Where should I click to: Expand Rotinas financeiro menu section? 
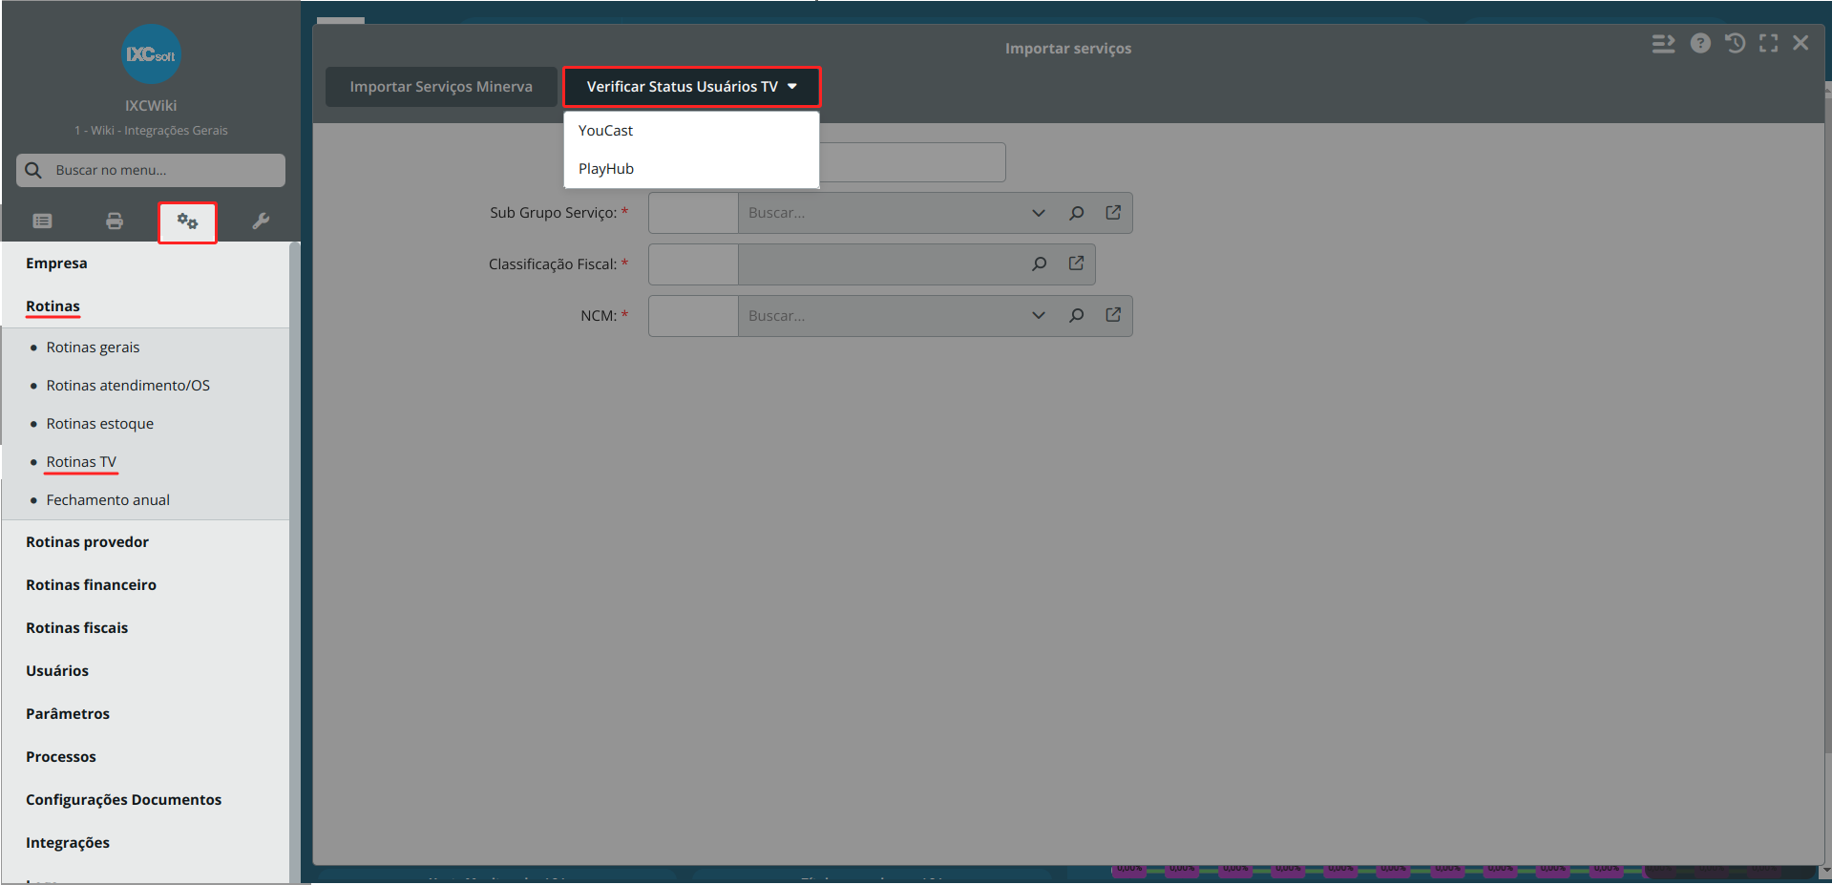91,585
